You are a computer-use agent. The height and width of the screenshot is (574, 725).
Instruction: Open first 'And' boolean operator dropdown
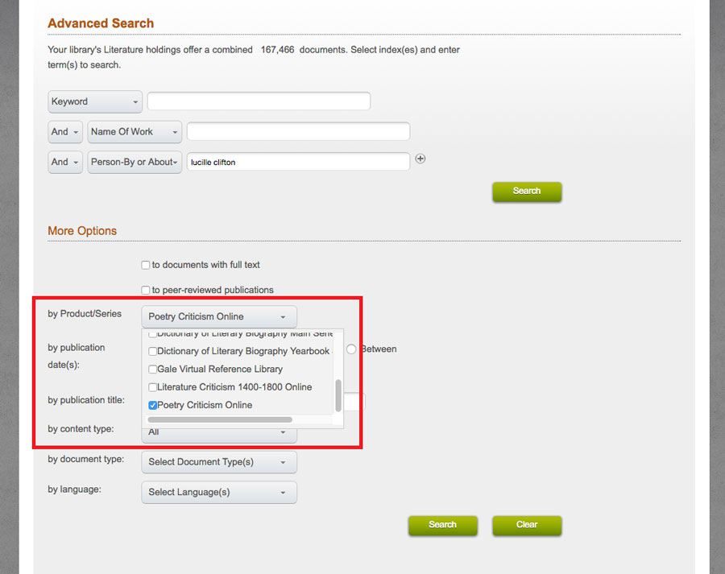[65, 132]
